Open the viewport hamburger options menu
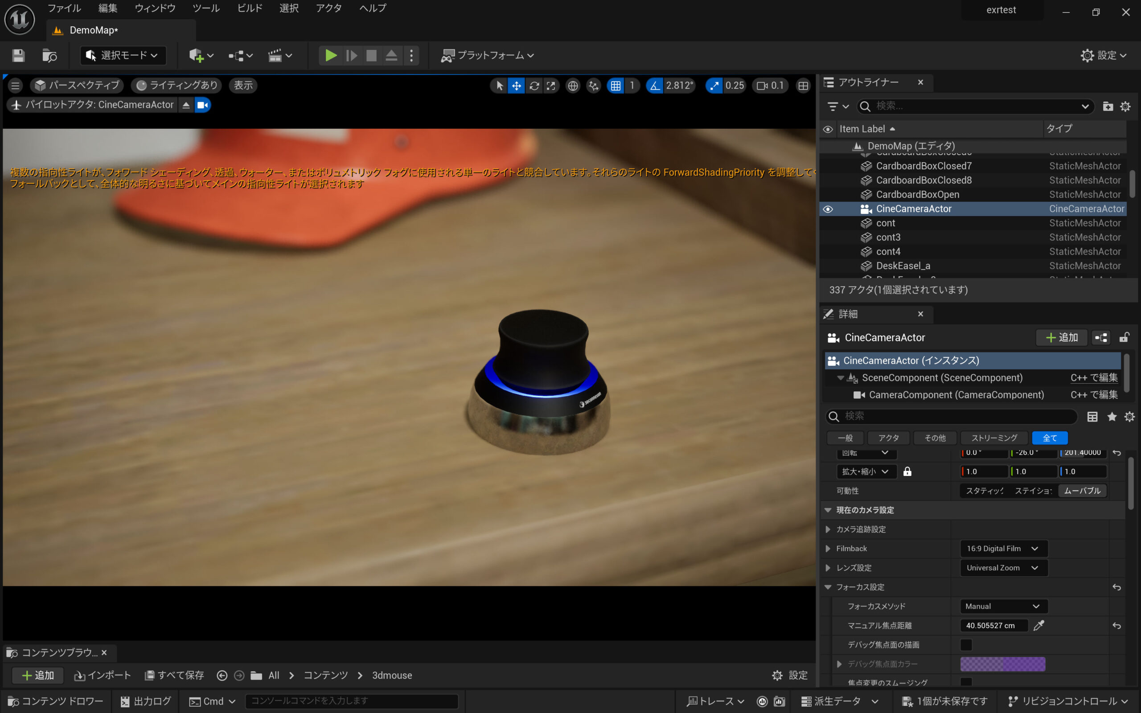Screen dimensions: 1141x713 (15, 86)
